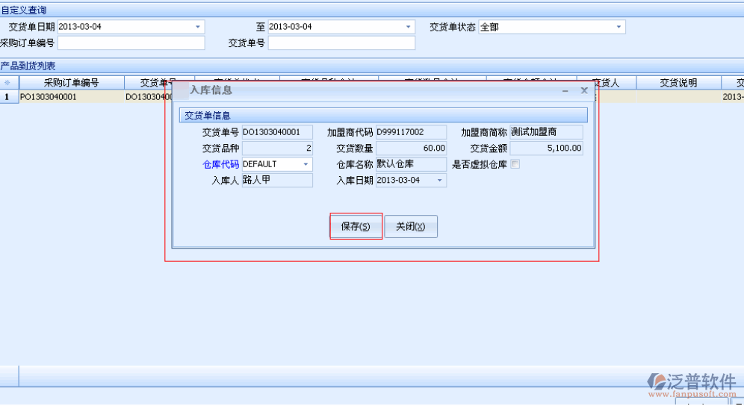Image resolution: width=744 pixels, height=406 pixels.
Task: Open the 仓库代码 DEFAULT dropdown
Action: pos(306,164)
